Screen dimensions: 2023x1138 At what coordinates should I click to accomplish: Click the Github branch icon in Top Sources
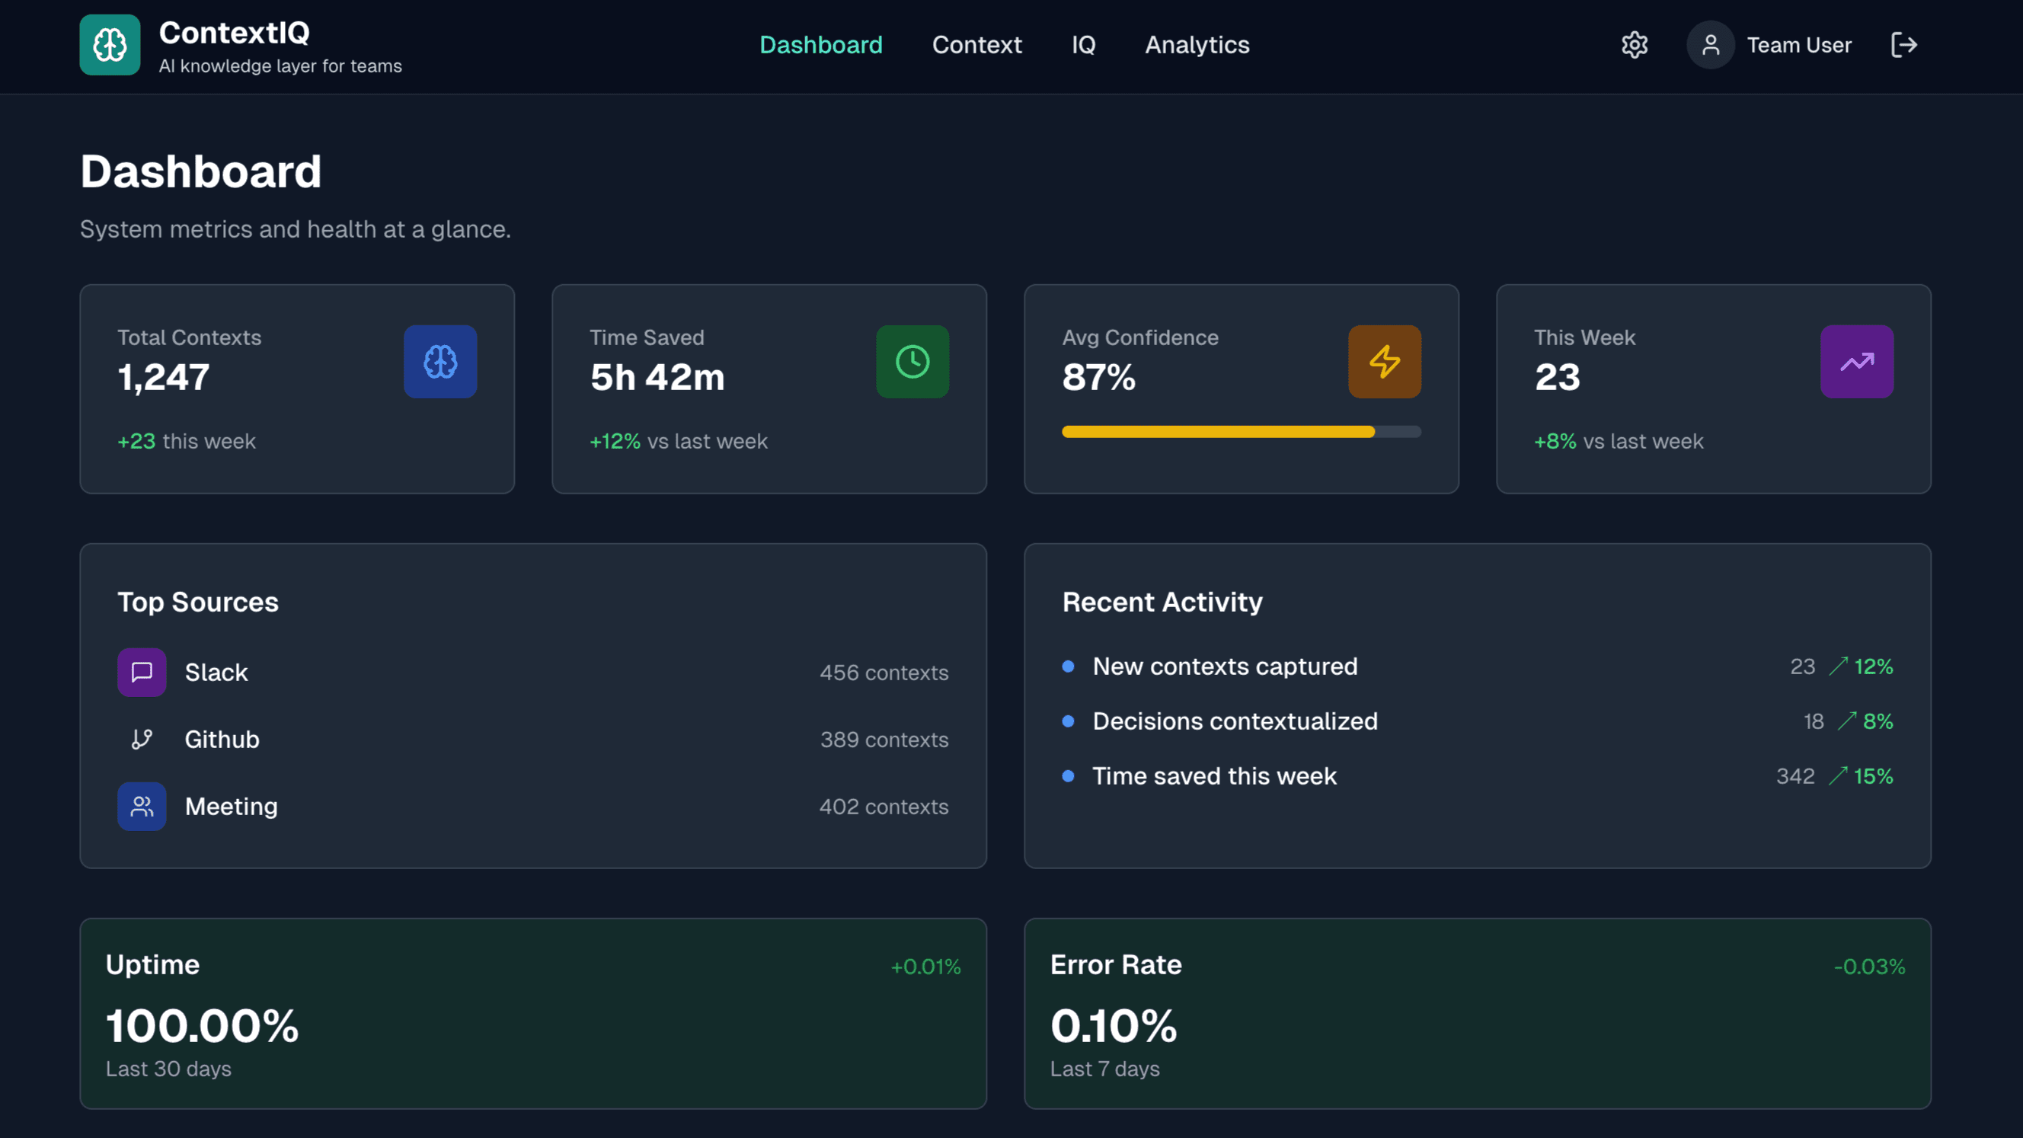coord(142,739)
